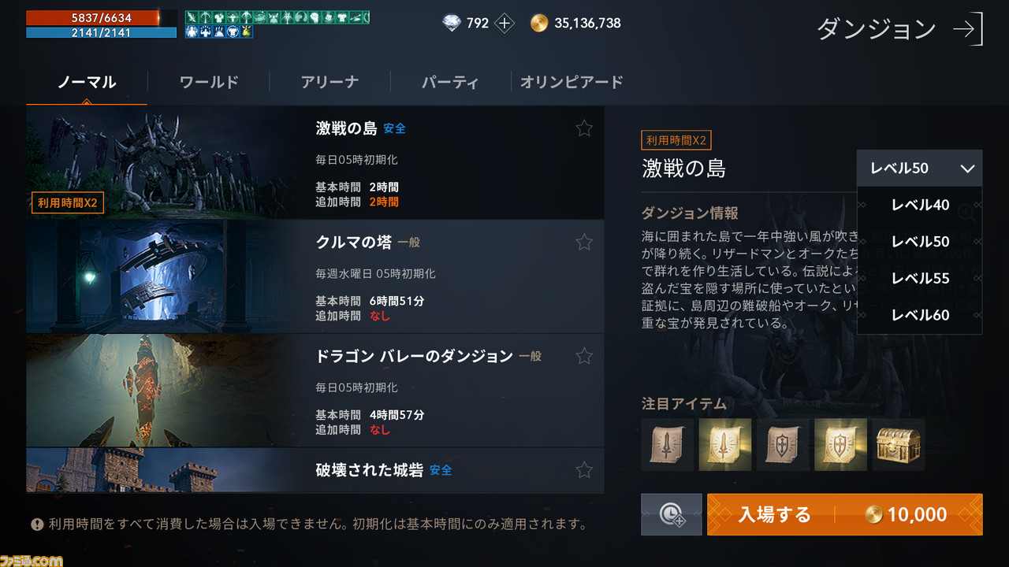1009x567 pixels.
Task: Click the exit arrow icon beside ダンジョン
Action: [968, 29]
